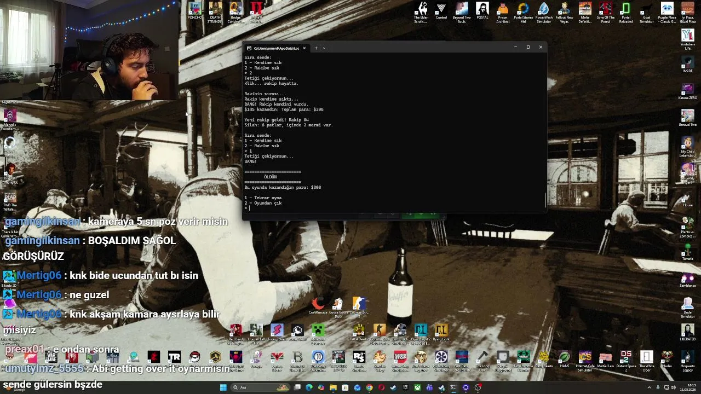Open Tricky Towers desktop shortcut
This screenshot has height=394, width=701.
[277, 332]
